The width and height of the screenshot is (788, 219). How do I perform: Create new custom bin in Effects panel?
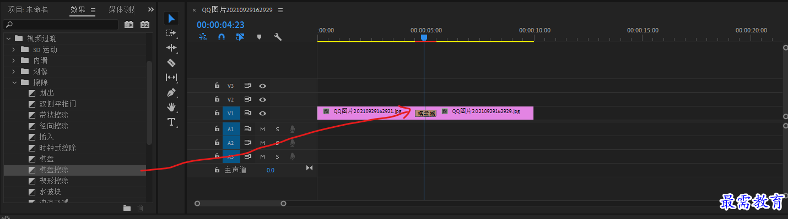[x=127, y=208]
